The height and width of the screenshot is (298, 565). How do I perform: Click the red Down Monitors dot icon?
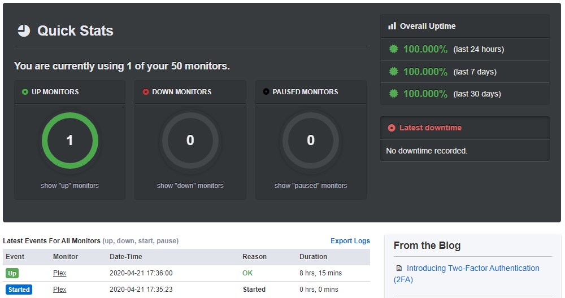[146, 92]
